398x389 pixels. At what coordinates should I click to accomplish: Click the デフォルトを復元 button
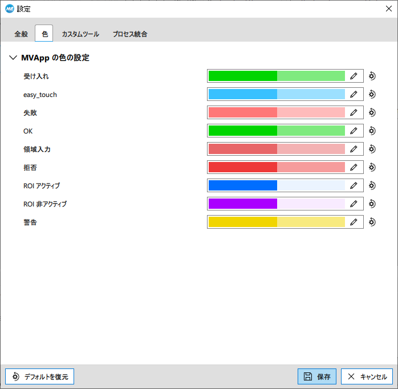[40, 376]
